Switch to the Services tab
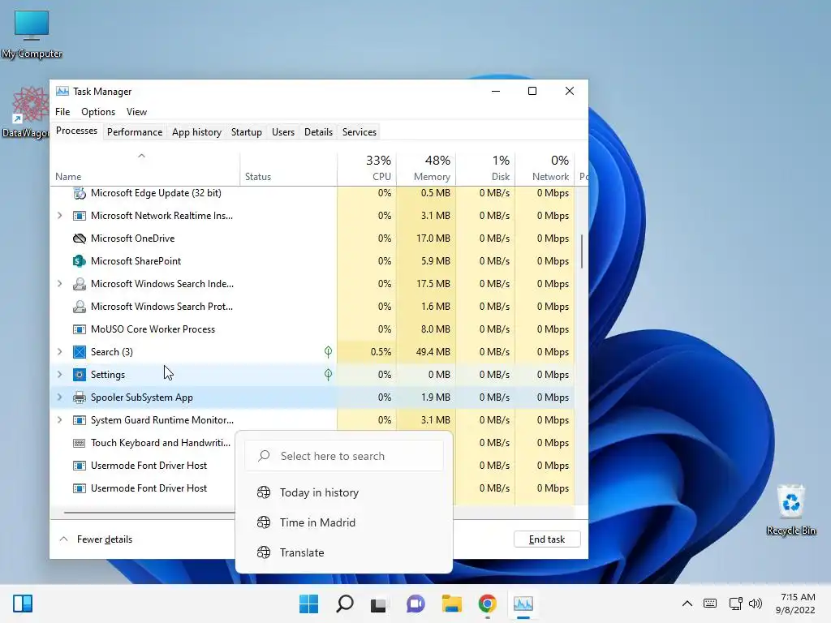Image resolution: width=831 pixels, height=623 pixels. pos(360,132)
